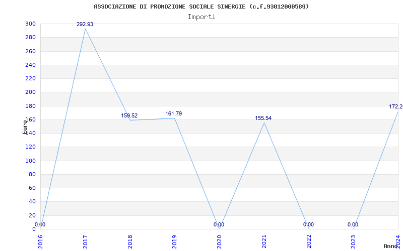
Task: Select the 159.52 value for 2018
Action: coord(129,116)
